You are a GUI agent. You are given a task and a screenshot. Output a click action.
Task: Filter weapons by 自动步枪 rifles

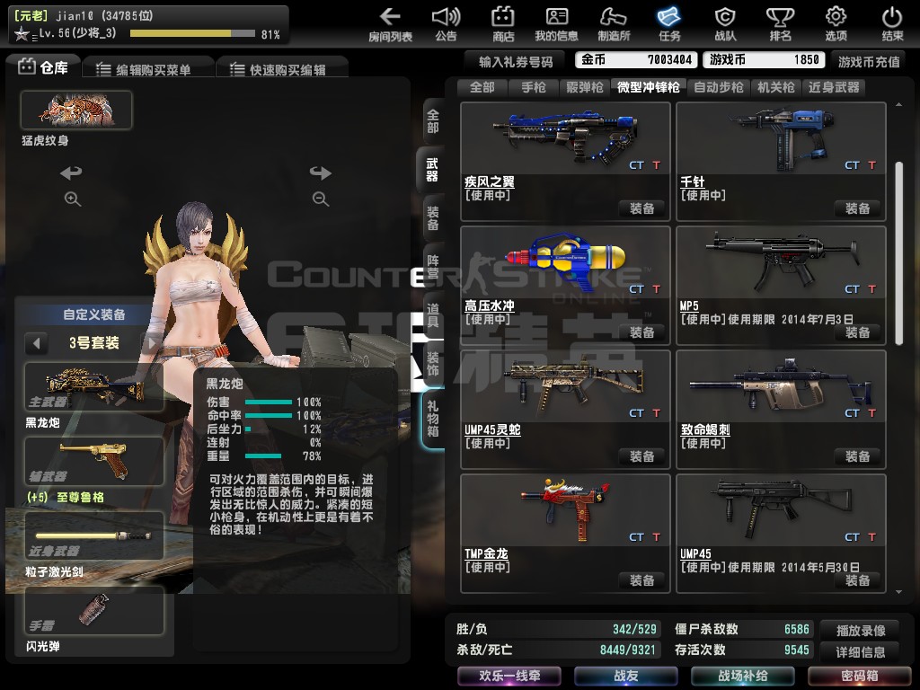coord(718,87)
